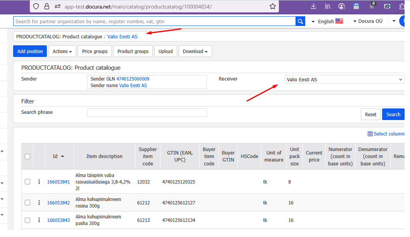The height and width of the screenshot is (237, 410).
Task: Sort by the Id column header arrow
Action: [63, 156]
